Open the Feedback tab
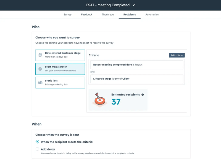This screenshot has height=164, width=221. pyautogui.click(x=87, y=15)
